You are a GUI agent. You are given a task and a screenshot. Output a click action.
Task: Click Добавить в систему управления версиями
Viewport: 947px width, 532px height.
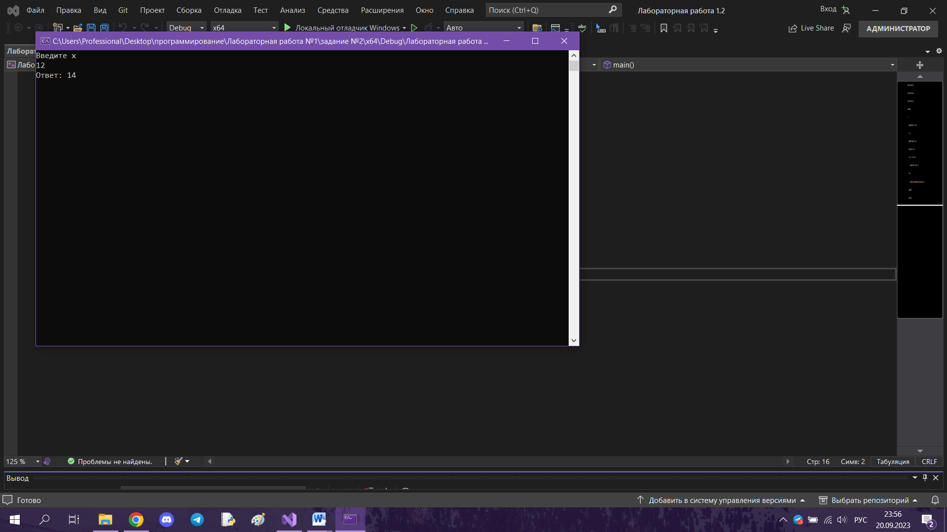pyautogui.click(x=722, y=500)
